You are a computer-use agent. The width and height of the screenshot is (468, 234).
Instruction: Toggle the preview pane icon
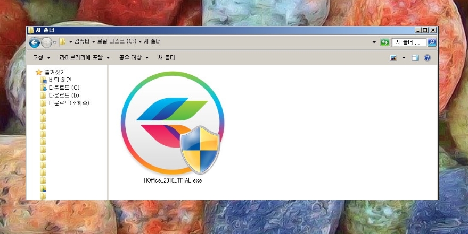point(415,58)
